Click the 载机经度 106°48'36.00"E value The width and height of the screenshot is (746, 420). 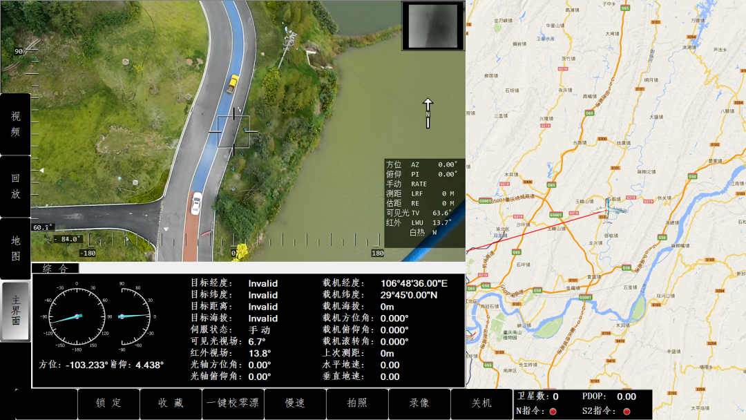click(414, 283)
